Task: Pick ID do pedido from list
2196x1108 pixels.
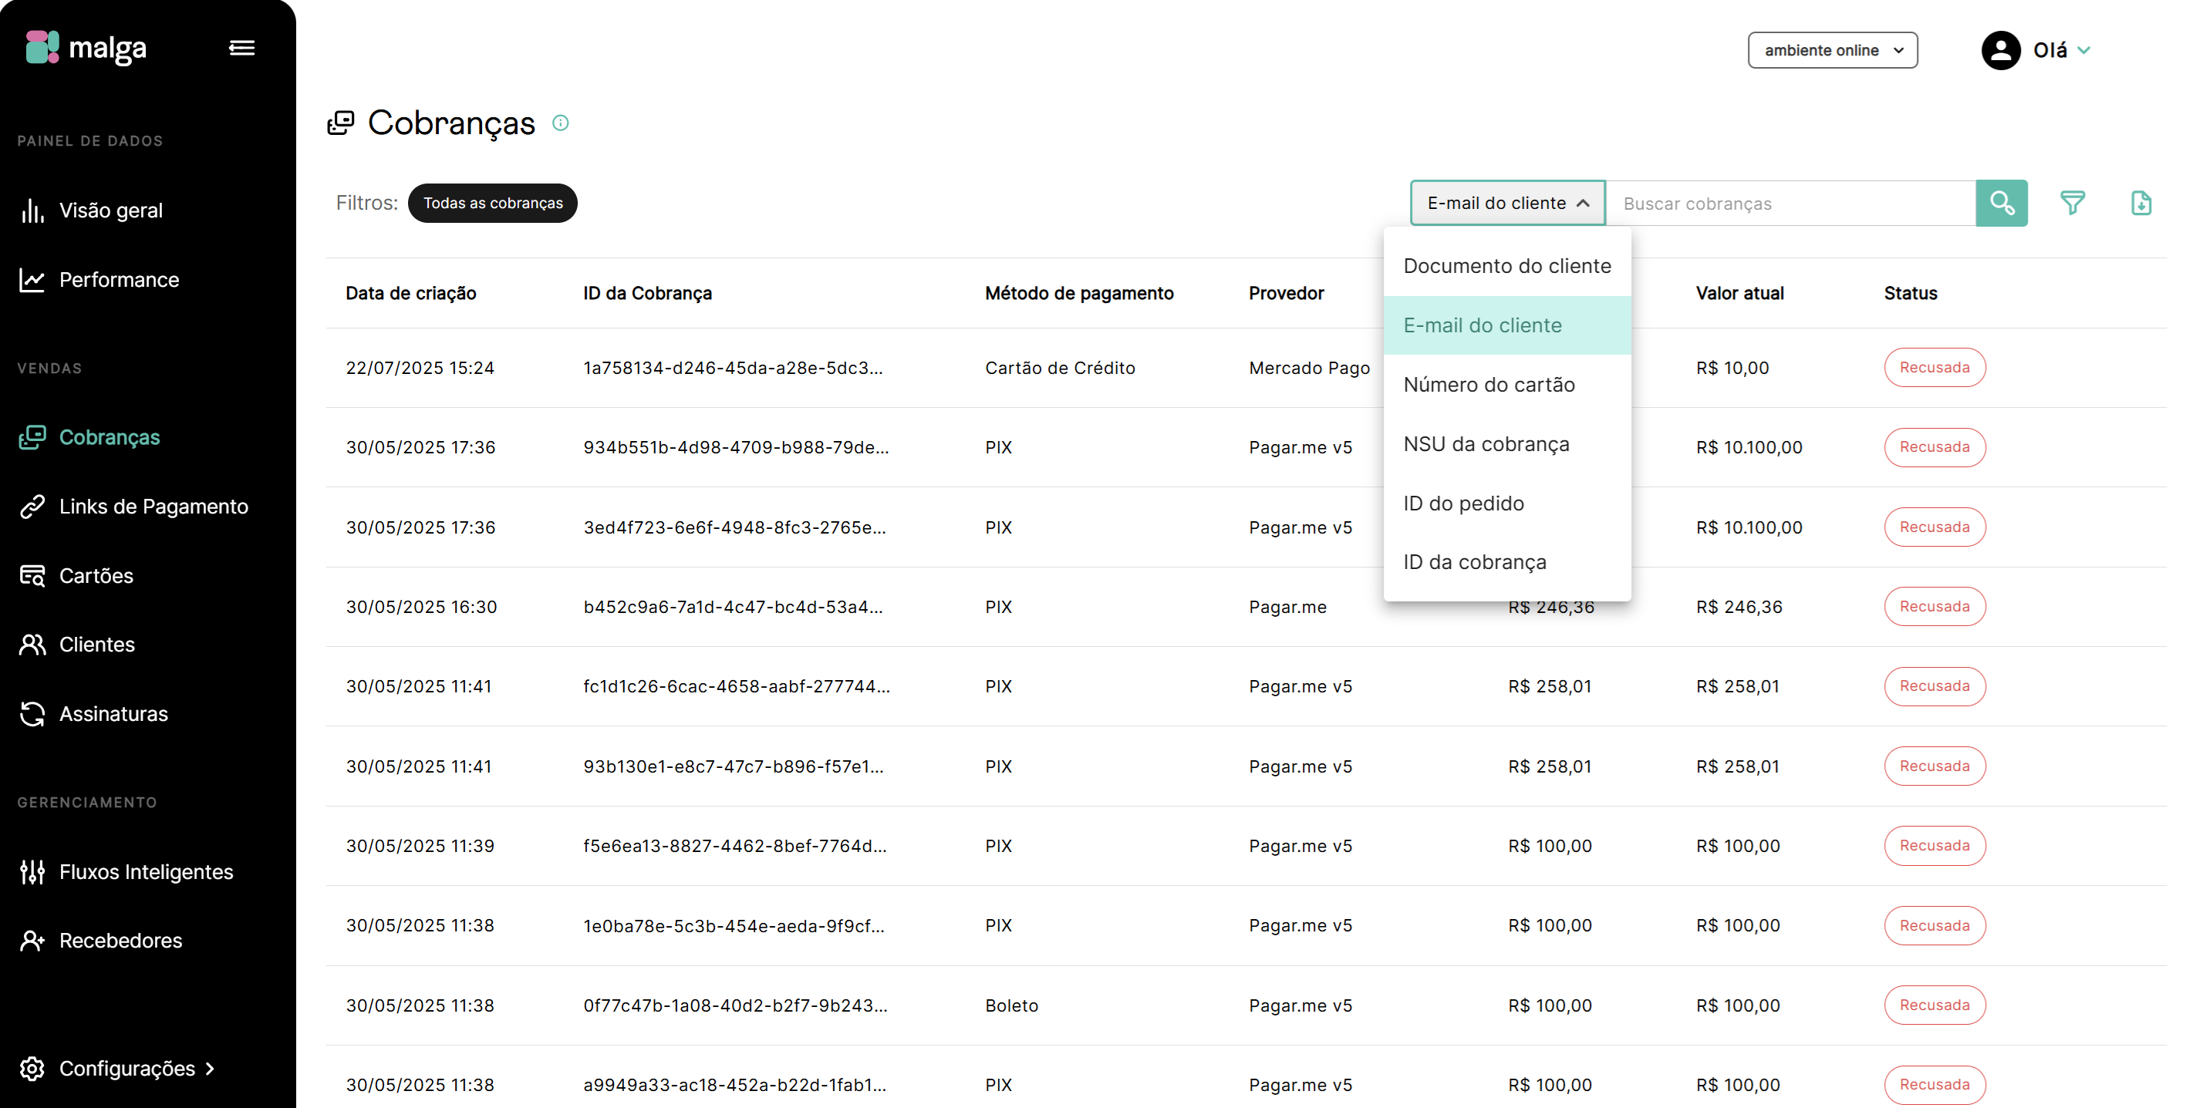Action: (1463, 503)
